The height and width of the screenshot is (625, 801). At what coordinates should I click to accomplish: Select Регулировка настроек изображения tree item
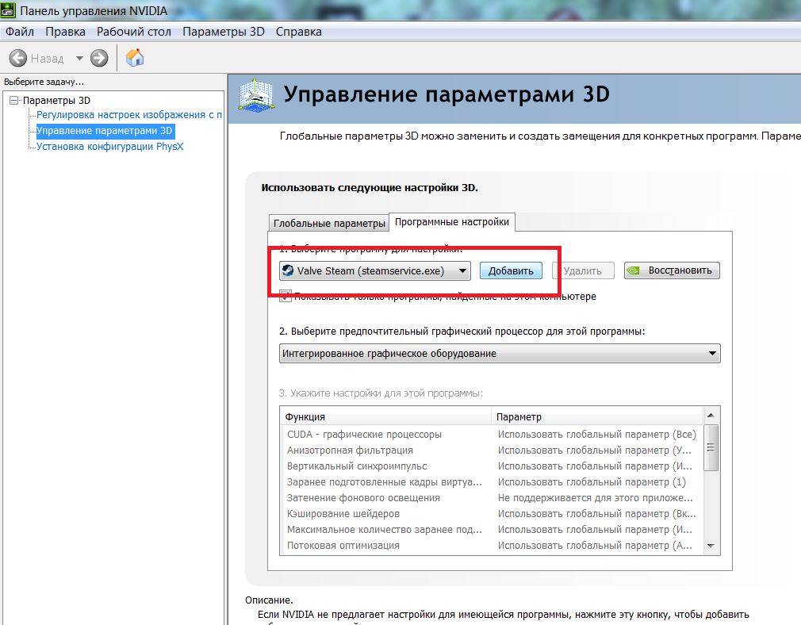[x=129, y=115]
